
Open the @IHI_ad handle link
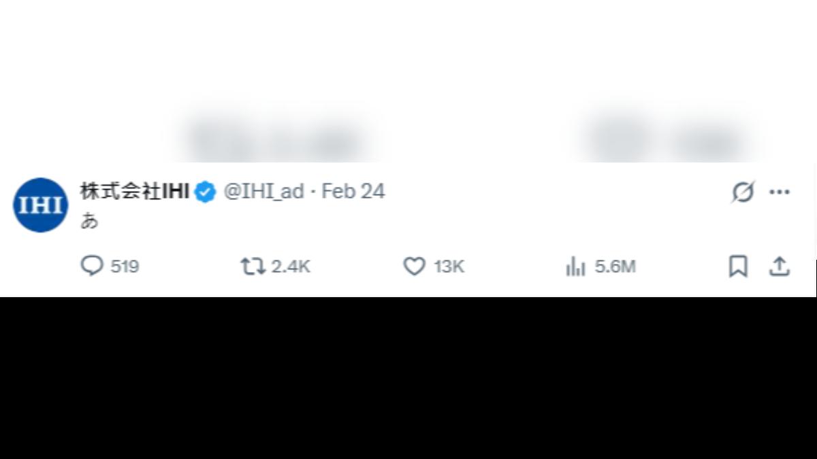[x=263, y=192]
